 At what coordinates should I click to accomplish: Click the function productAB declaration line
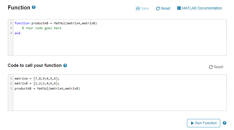(x=56, y=23)
